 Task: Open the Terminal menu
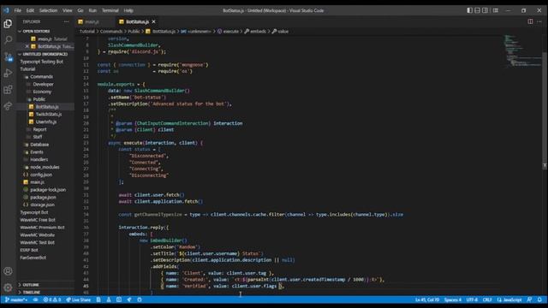[110, 10]
